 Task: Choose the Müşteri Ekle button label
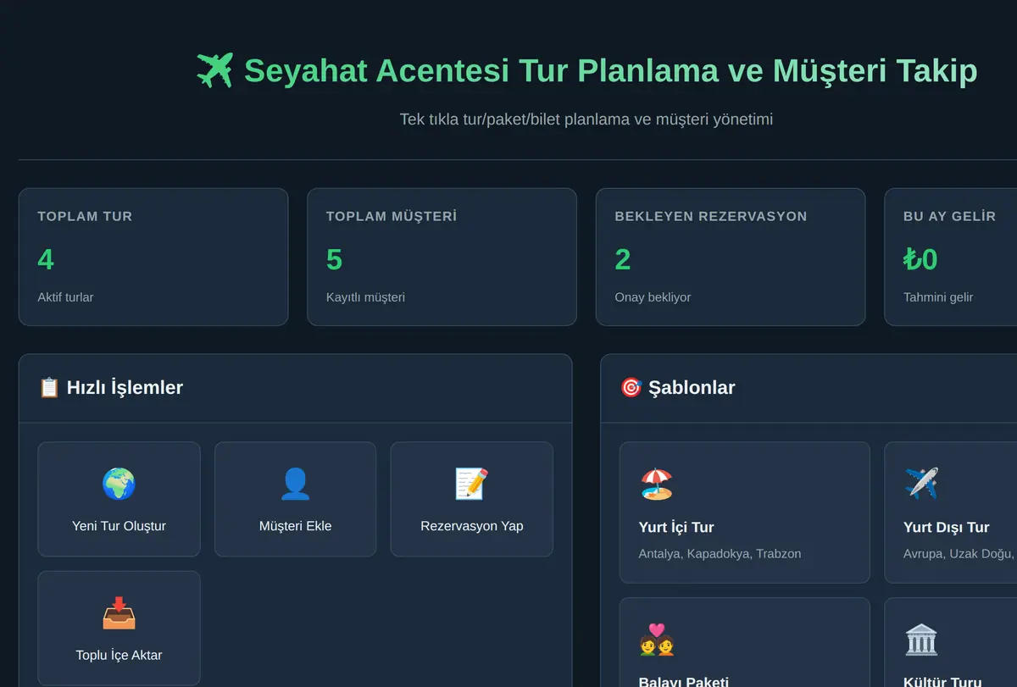pyautogui.click(x=295, y=526)
